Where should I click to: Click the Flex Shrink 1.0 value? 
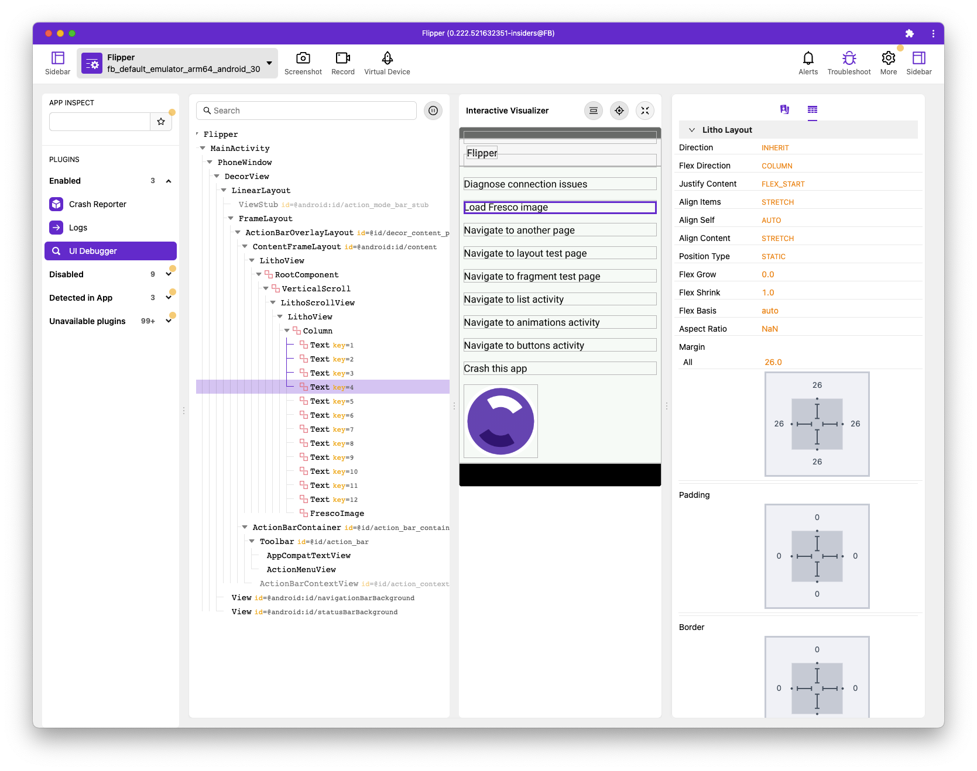tap(767, 292)
